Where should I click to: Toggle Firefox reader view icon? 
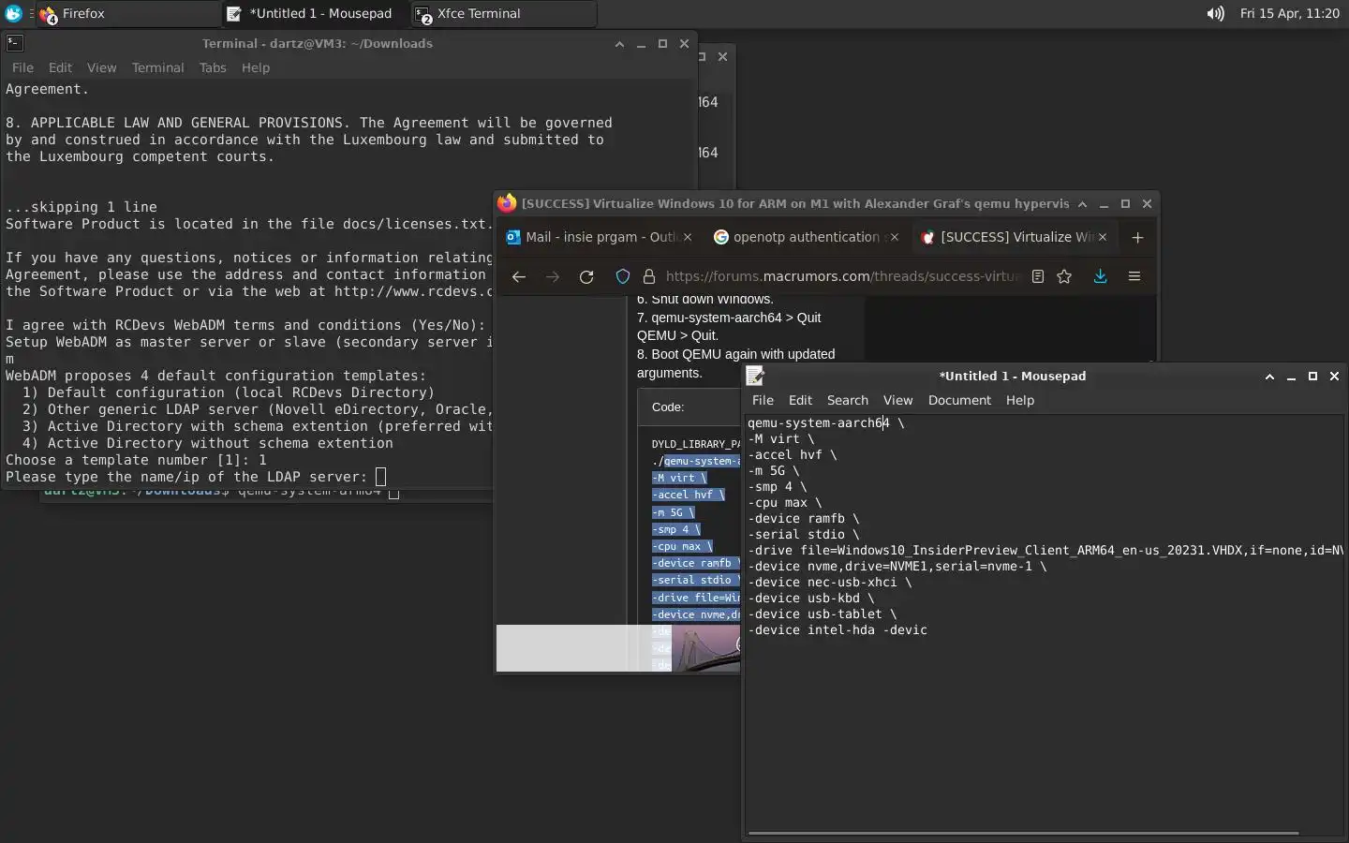[1038, 276]
